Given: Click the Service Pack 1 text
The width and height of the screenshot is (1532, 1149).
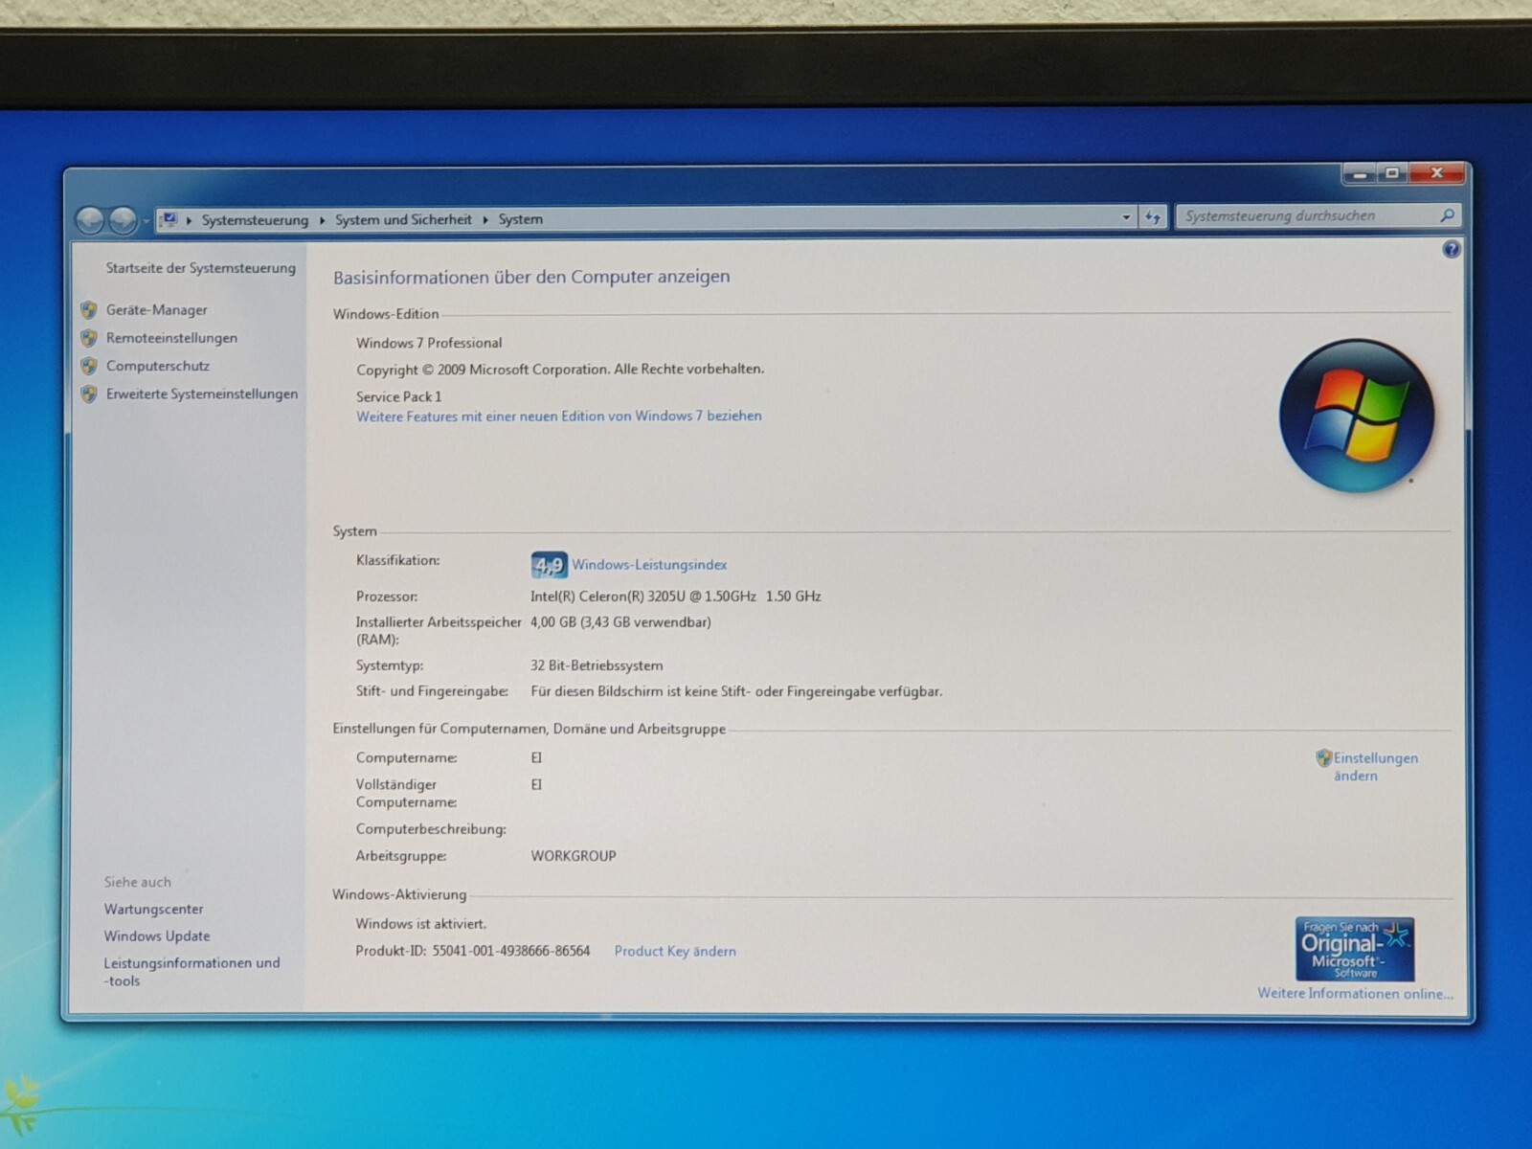Looking at the screenshot, I should pos(399,396).
